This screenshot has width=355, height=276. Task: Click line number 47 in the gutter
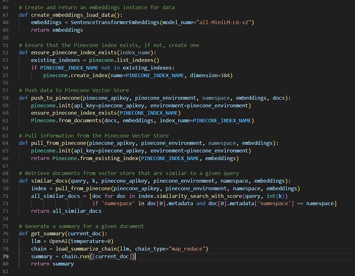pos(6,15)
